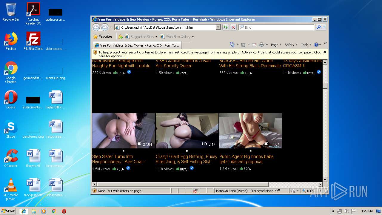Open the Favorites button
The image size is (382, 215).
click(x=103, y=36)
